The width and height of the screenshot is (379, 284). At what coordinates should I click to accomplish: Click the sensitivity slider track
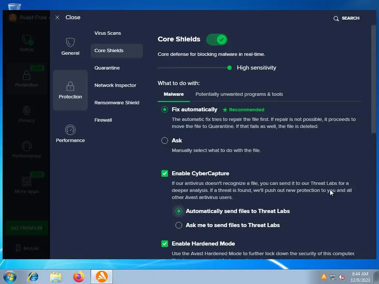click(x=192, y=68)
